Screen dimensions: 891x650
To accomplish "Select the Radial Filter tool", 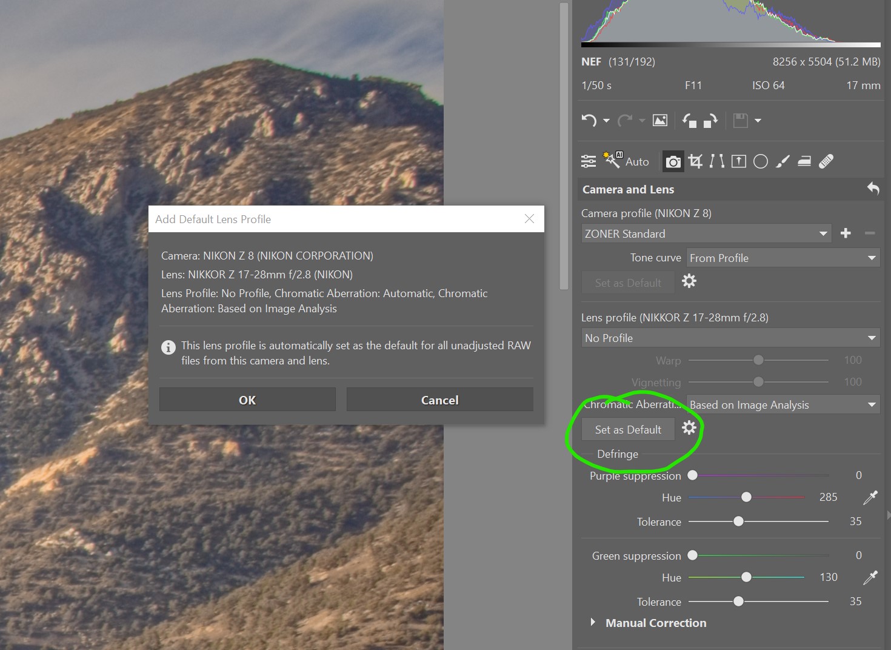I will [x=761, y=161].
